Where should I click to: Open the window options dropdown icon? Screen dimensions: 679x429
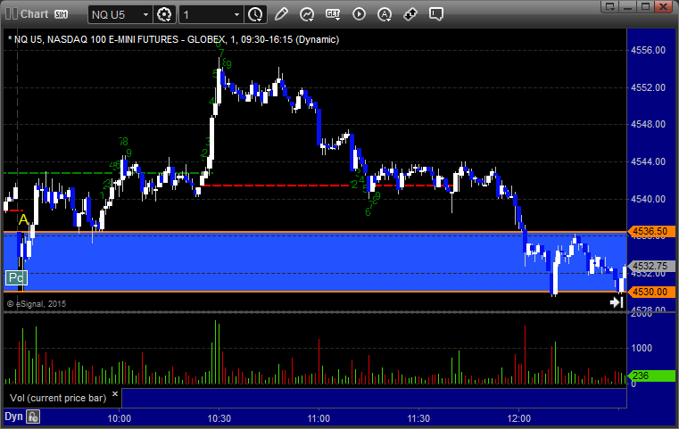tap(610, 6)
